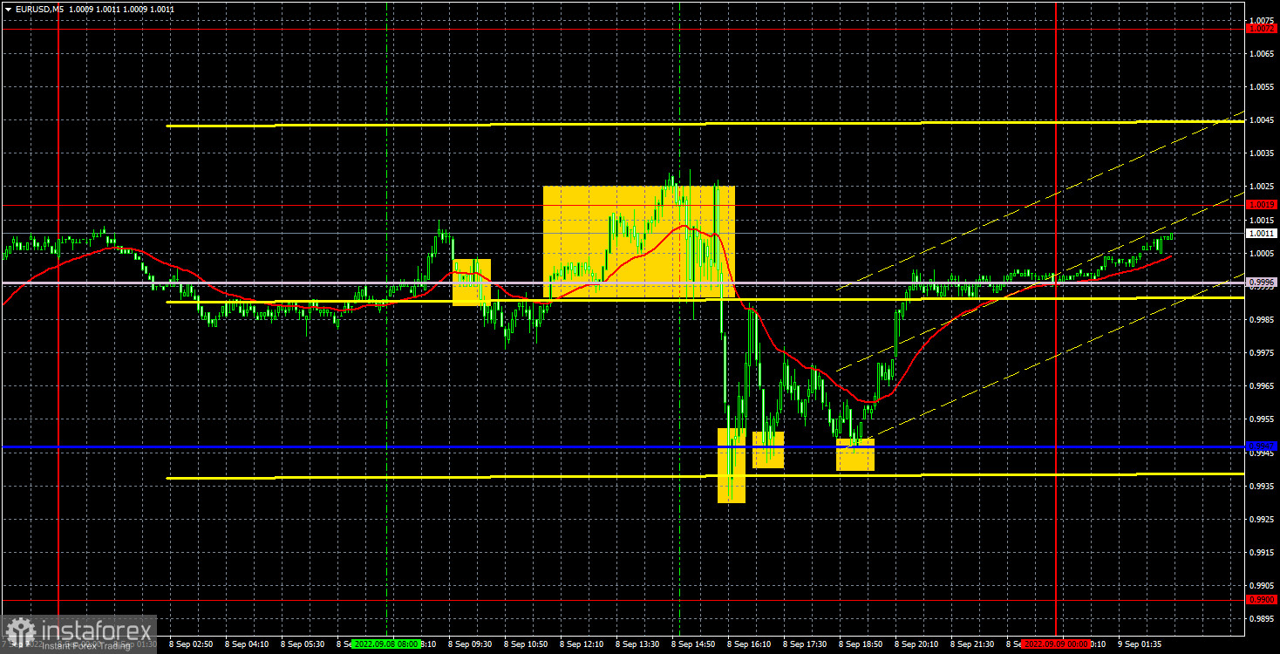Click the 0.9925 price axis value

(1262, 519)
